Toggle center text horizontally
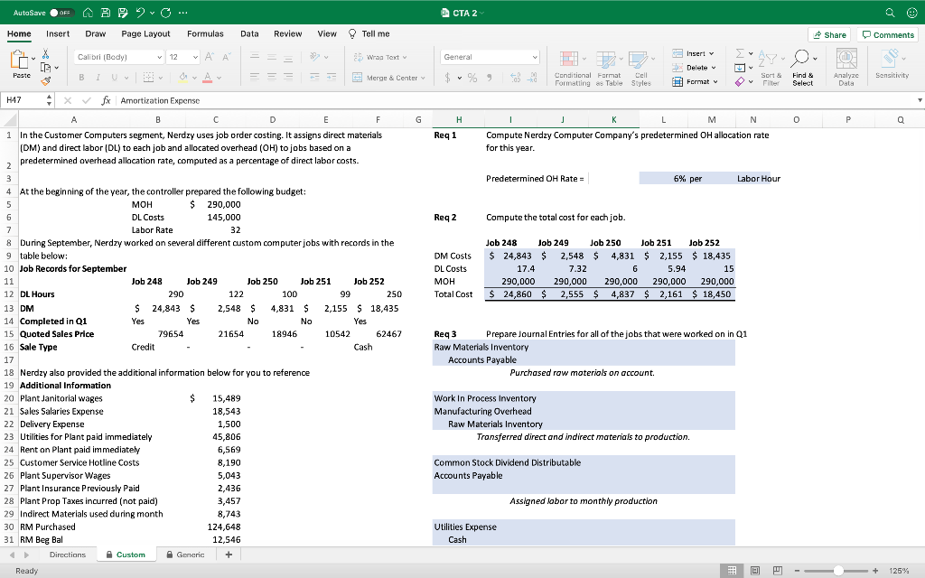The height and width of the screenshot is (578, 925). (x=271, y=78)
